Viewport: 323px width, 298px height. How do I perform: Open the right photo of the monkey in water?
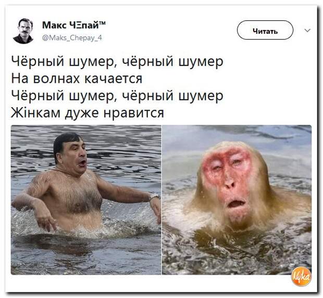pyautogui.click(x=237, y=200)
